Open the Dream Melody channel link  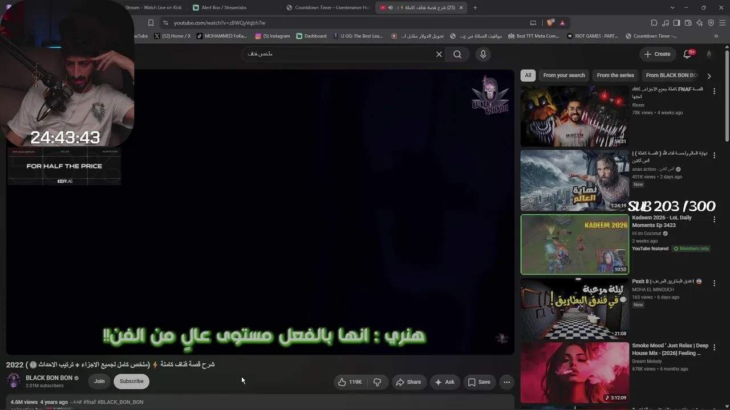(647, 361)
